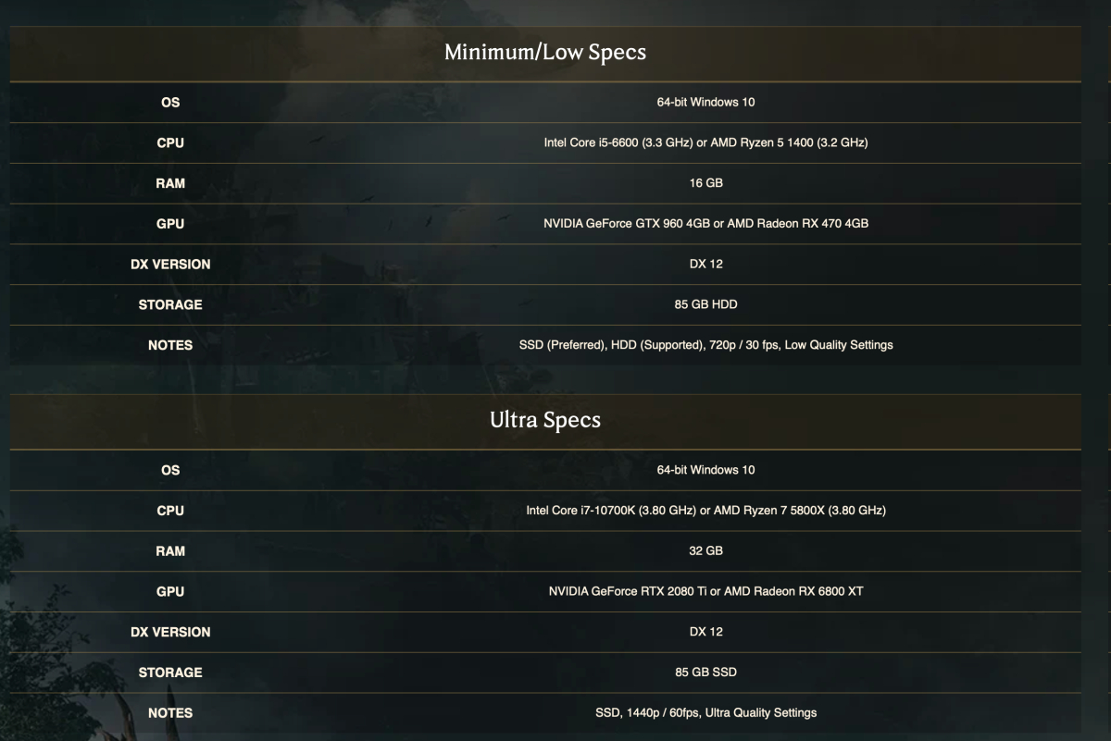Click the STORAGE label in Minimum/Low Specs
The width and height of the screenshot is (1111, 741).
point(170,304)
